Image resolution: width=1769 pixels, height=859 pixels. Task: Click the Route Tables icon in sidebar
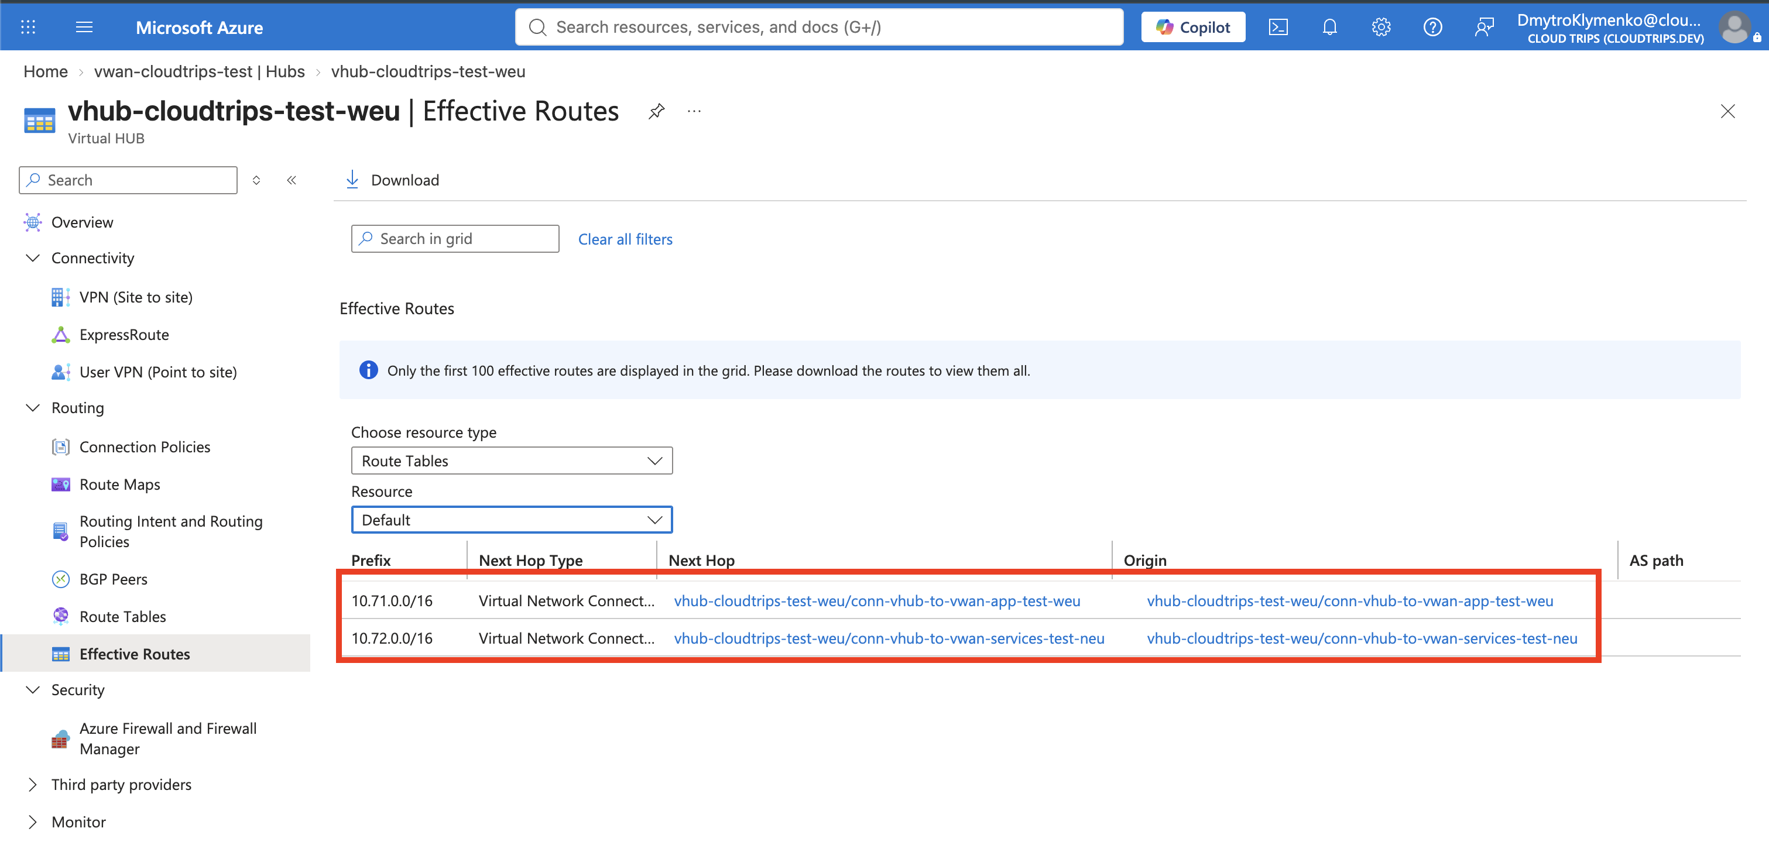tap(60, 616)
